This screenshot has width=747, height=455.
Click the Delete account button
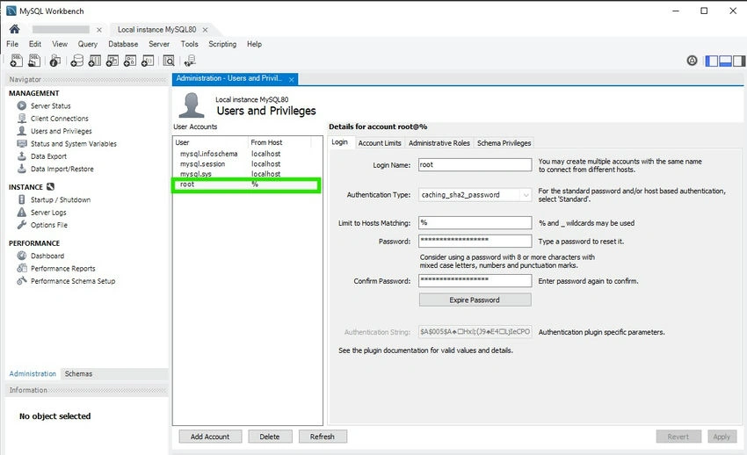tap(270, 437)
